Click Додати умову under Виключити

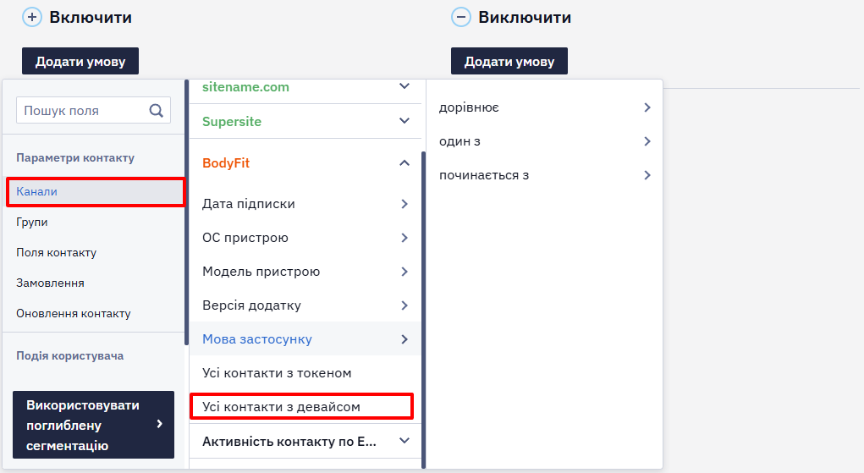coord(509,61)
